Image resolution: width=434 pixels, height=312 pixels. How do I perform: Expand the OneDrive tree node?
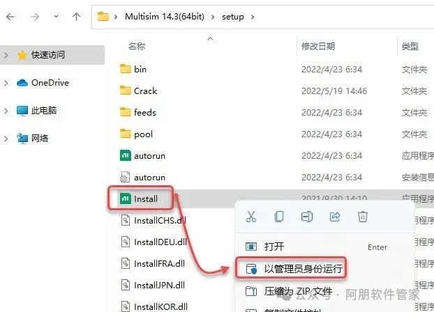6,83
